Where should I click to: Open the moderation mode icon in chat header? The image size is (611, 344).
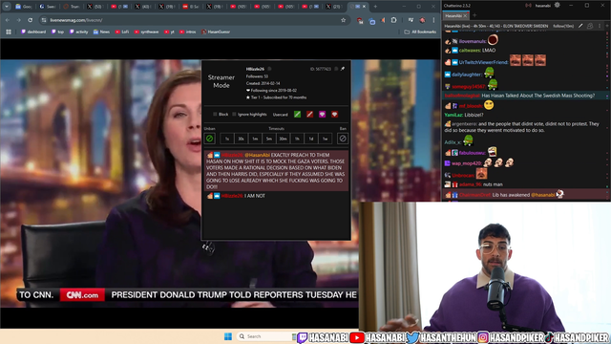[x=590, y=26]
